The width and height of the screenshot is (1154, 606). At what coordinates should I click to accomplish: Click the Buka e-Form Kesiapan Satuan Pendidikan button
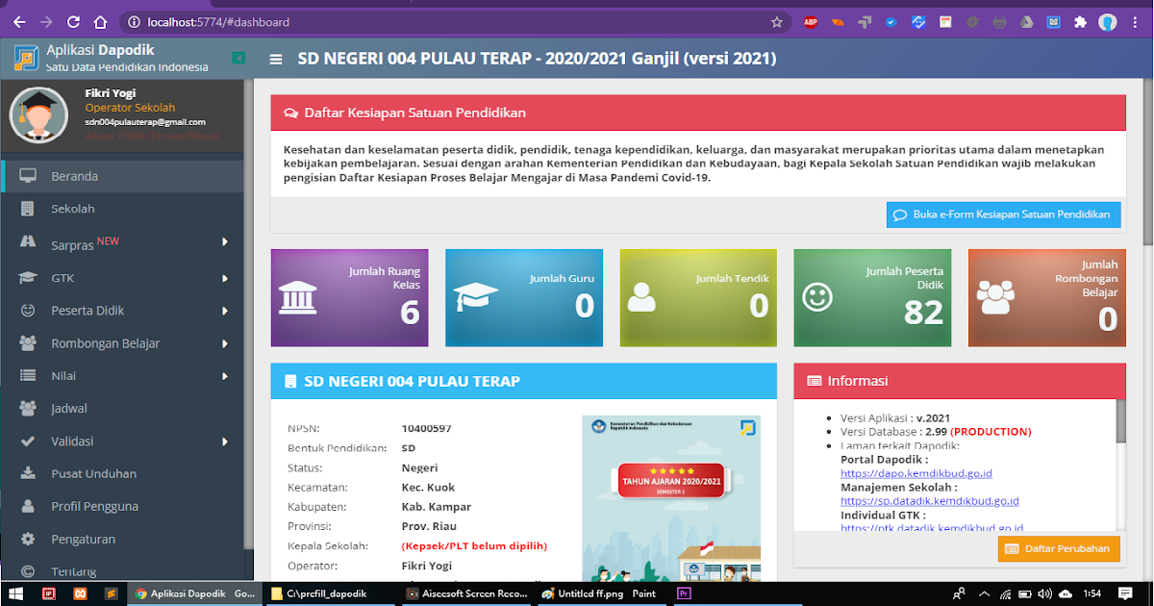[x=1004, y=215]
